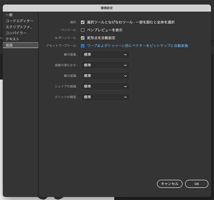Open the 線の認識 dropdown
Screen dimensions: 214x200
click(x=105, y=76)
